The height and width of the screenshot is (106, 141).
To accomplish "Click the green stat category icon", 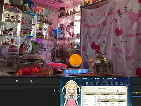I will point(113,101).
